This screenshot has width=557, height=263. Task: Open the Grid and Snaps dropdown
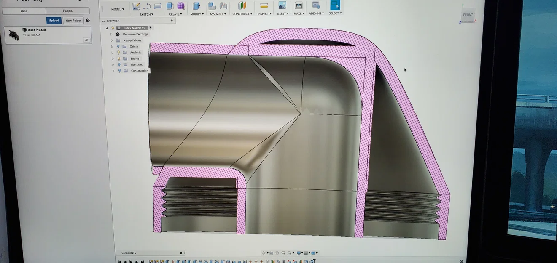307,253
